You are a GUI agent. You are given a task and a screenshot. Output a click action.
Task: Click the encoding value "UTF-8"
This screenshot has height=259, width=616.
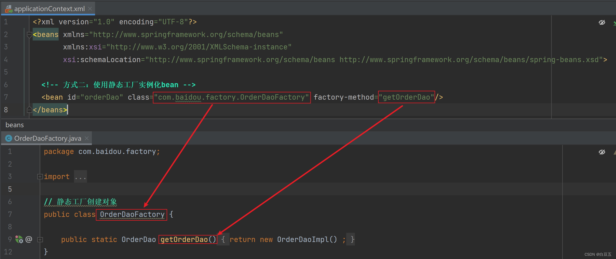173,22
